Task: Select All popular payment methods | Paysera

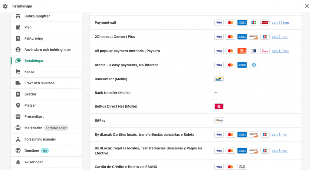Action: coord(196,51)
